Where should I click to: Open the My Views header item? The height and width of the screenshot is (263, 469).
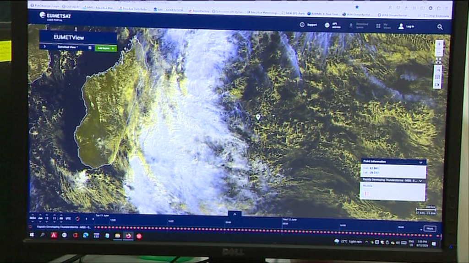coord(383,26)
